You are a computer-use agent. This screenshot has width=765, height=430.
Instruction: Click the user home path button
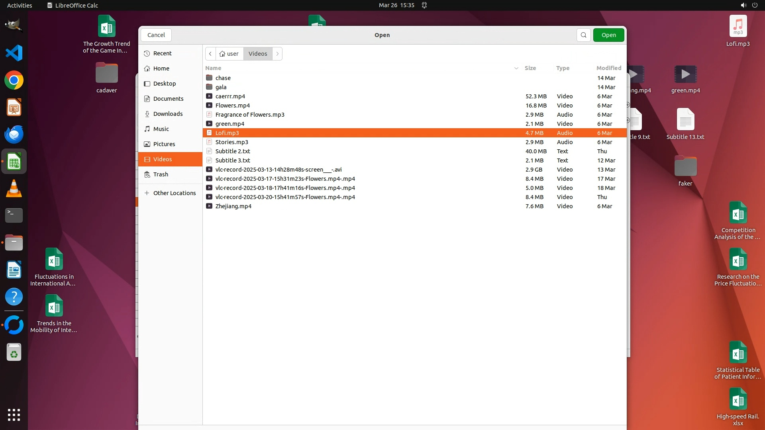tap(229, 54)
